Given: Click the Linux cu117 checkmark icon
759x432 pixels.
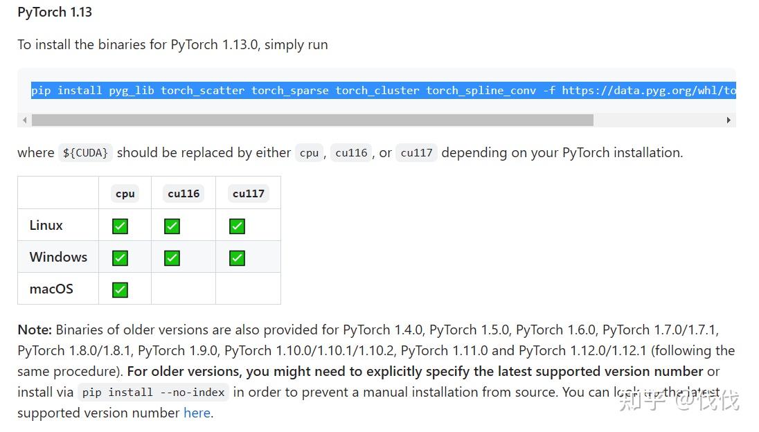Looking at the screenshot, I should coord(236,225).
